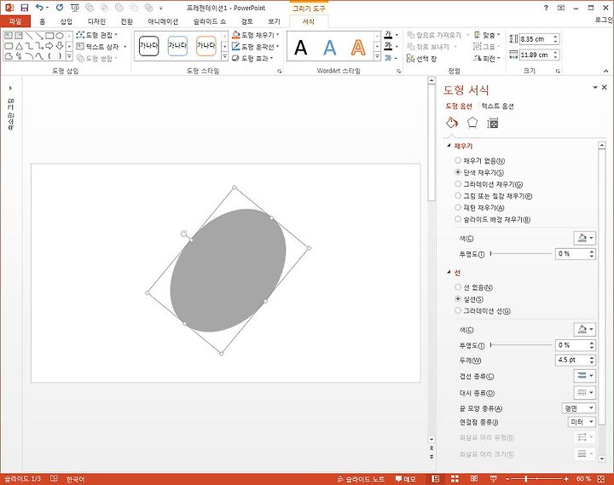Switch to the 디자인 tab
The width and height of the screenshot is (614, 485).
[96, 21]
